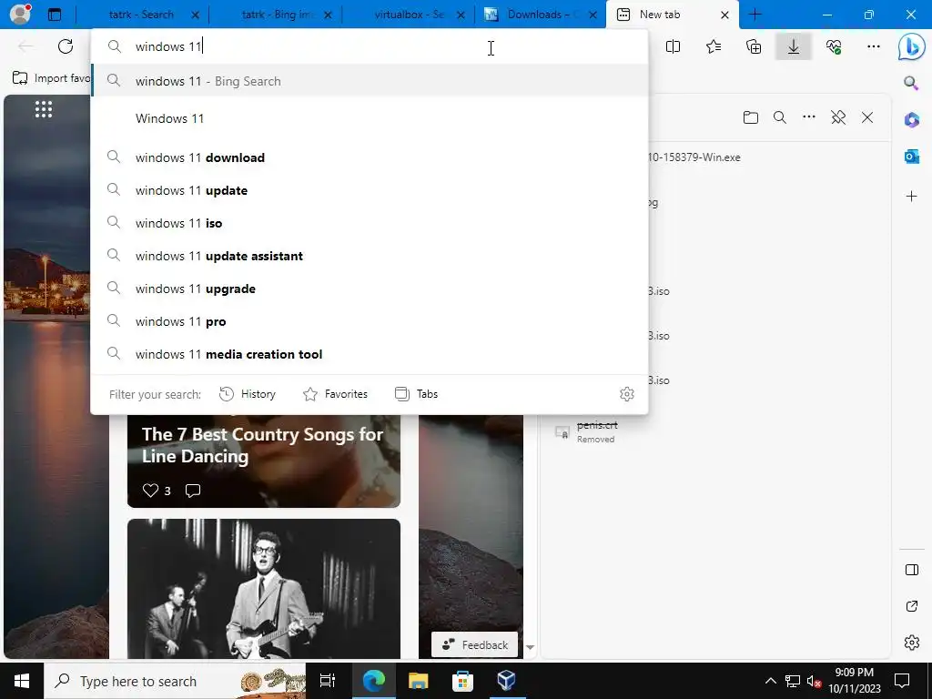Filter search by Tabs

pos(416,394)
